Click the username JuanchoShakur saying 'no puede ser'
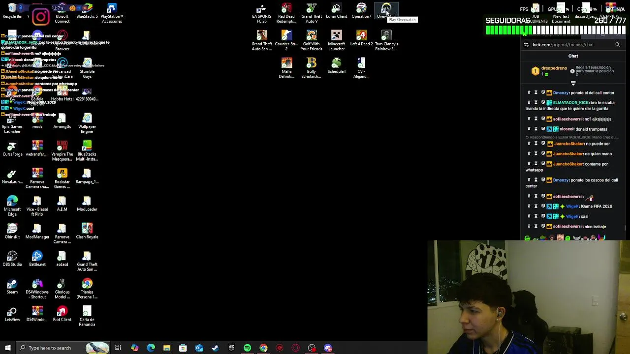 click(x=569, y=144)
